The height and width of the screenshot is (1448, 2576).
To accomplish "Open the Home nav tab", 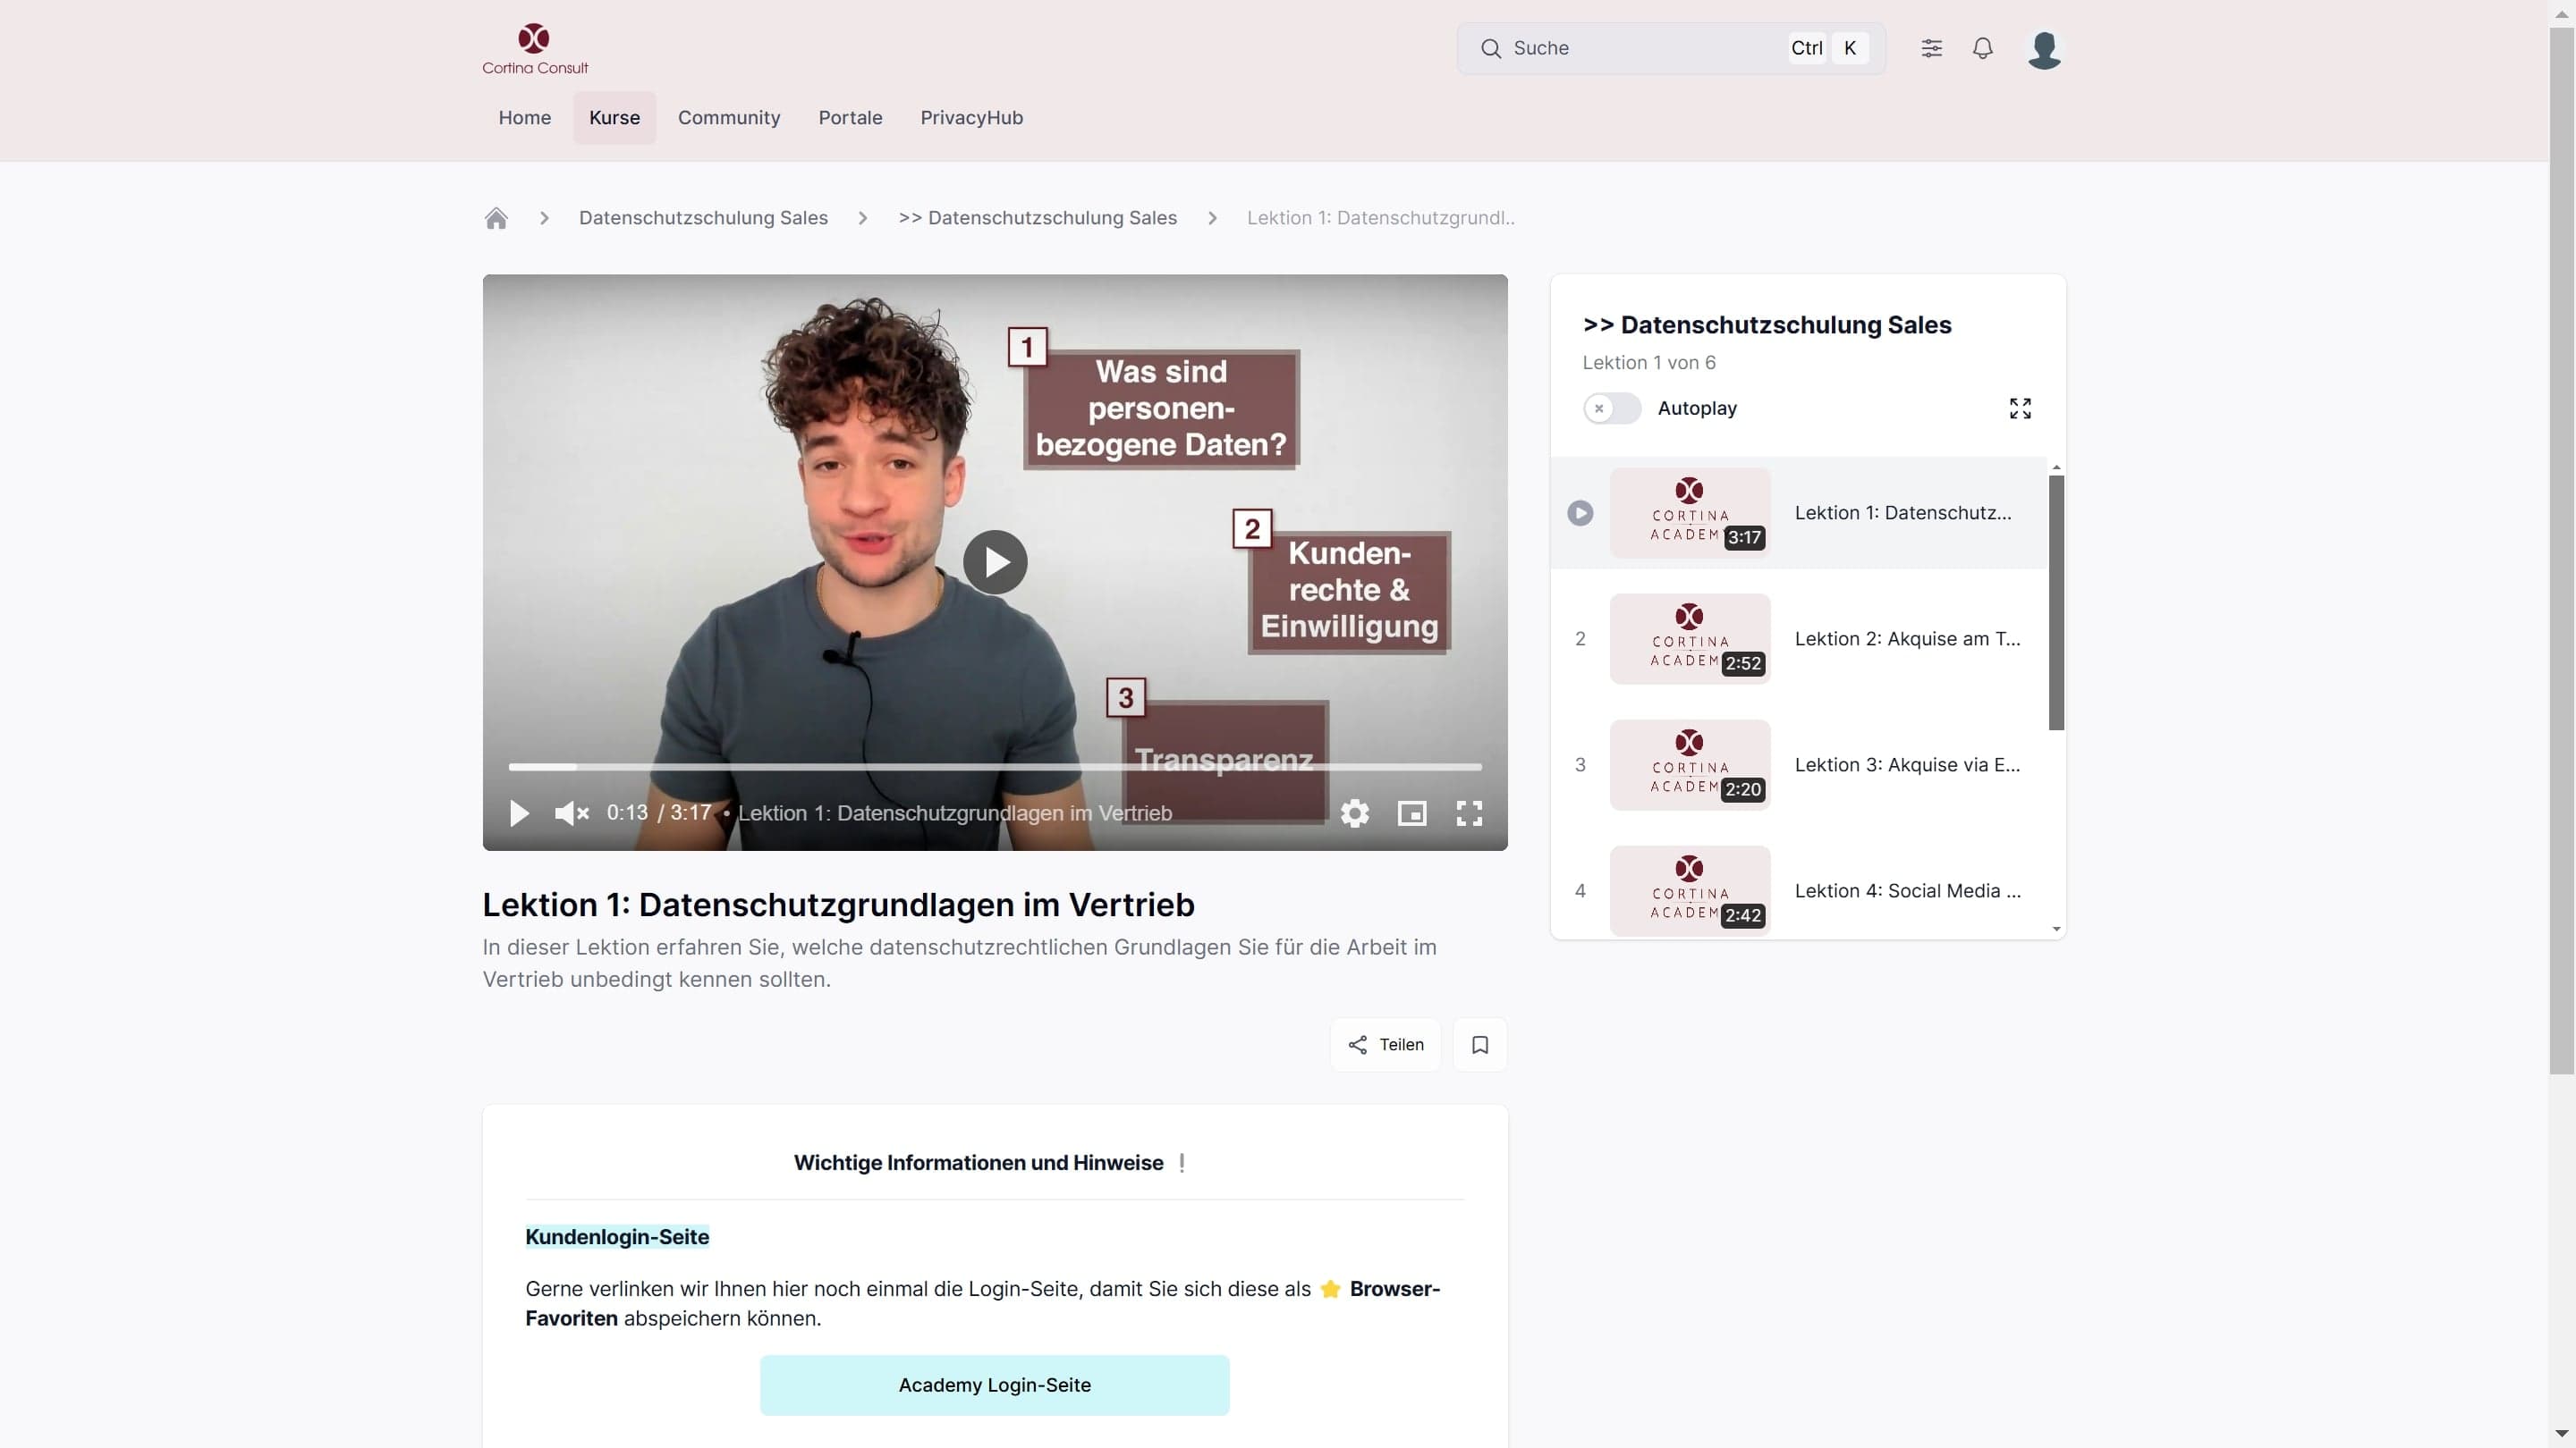I will 524,118.
